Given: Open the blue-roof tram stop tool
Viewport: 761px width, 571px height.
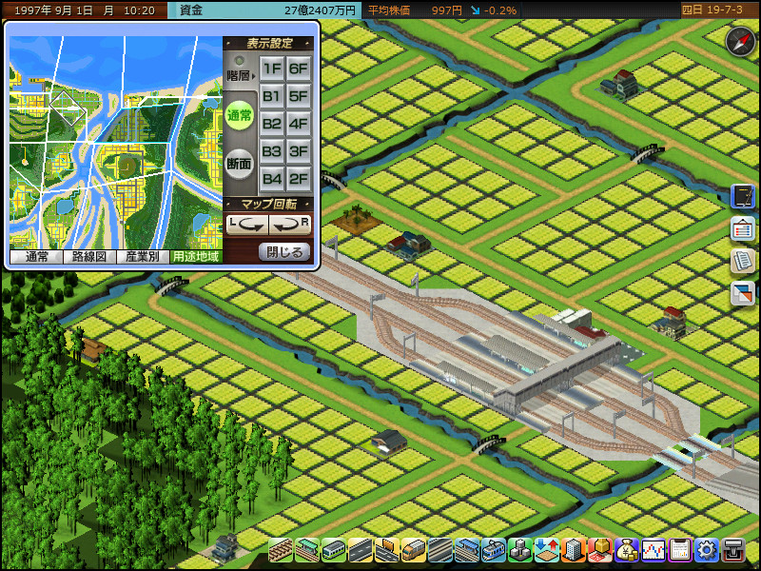Looking at the screenshot, I should [466, 550].
